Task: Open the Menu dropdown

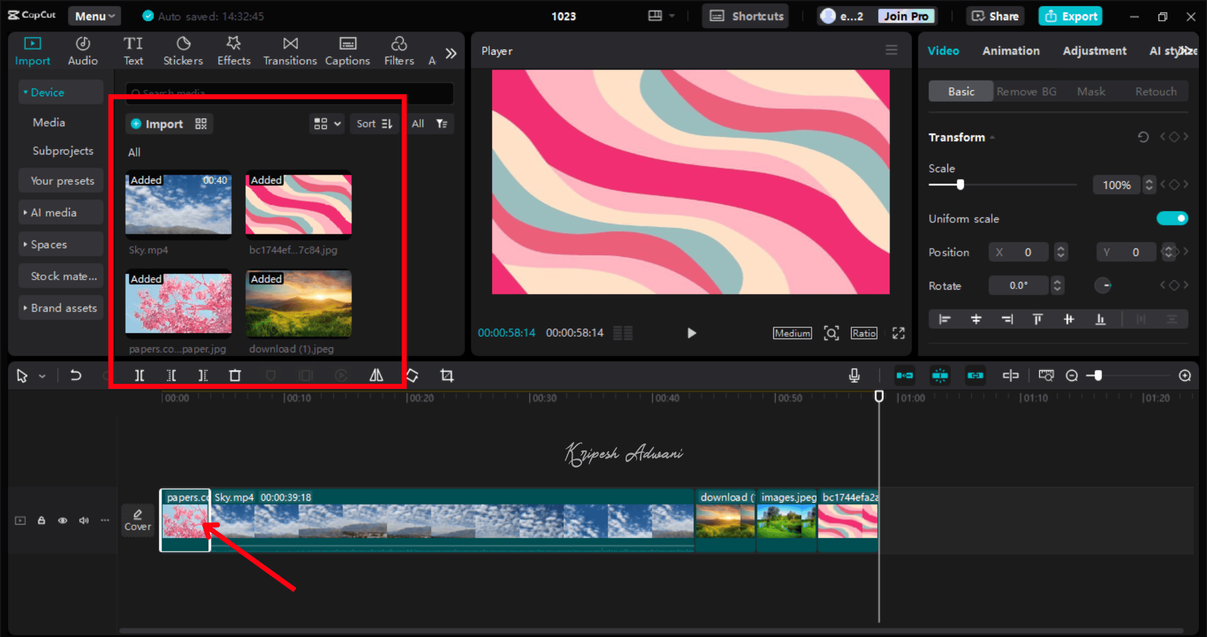Action: pyautogui.click(x=94, y=16)
